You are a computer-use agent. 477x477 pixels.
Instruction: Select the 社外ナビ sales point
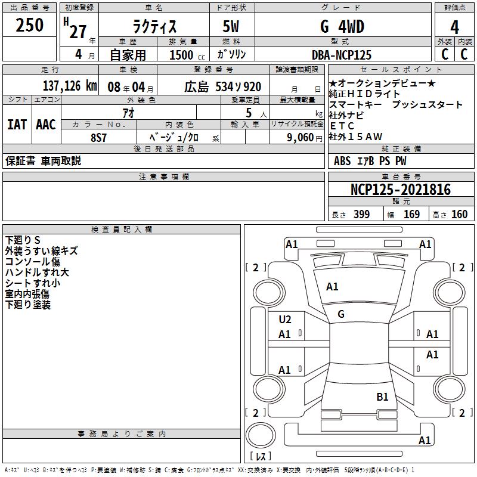point(346,115)
